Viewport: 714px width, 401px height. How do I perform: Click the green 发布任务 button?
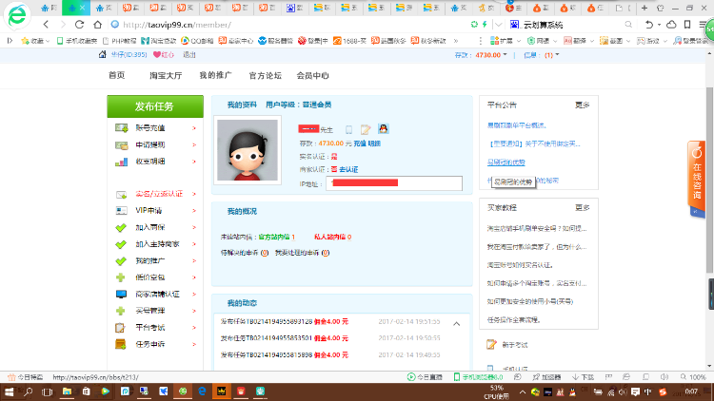point(155,106)
